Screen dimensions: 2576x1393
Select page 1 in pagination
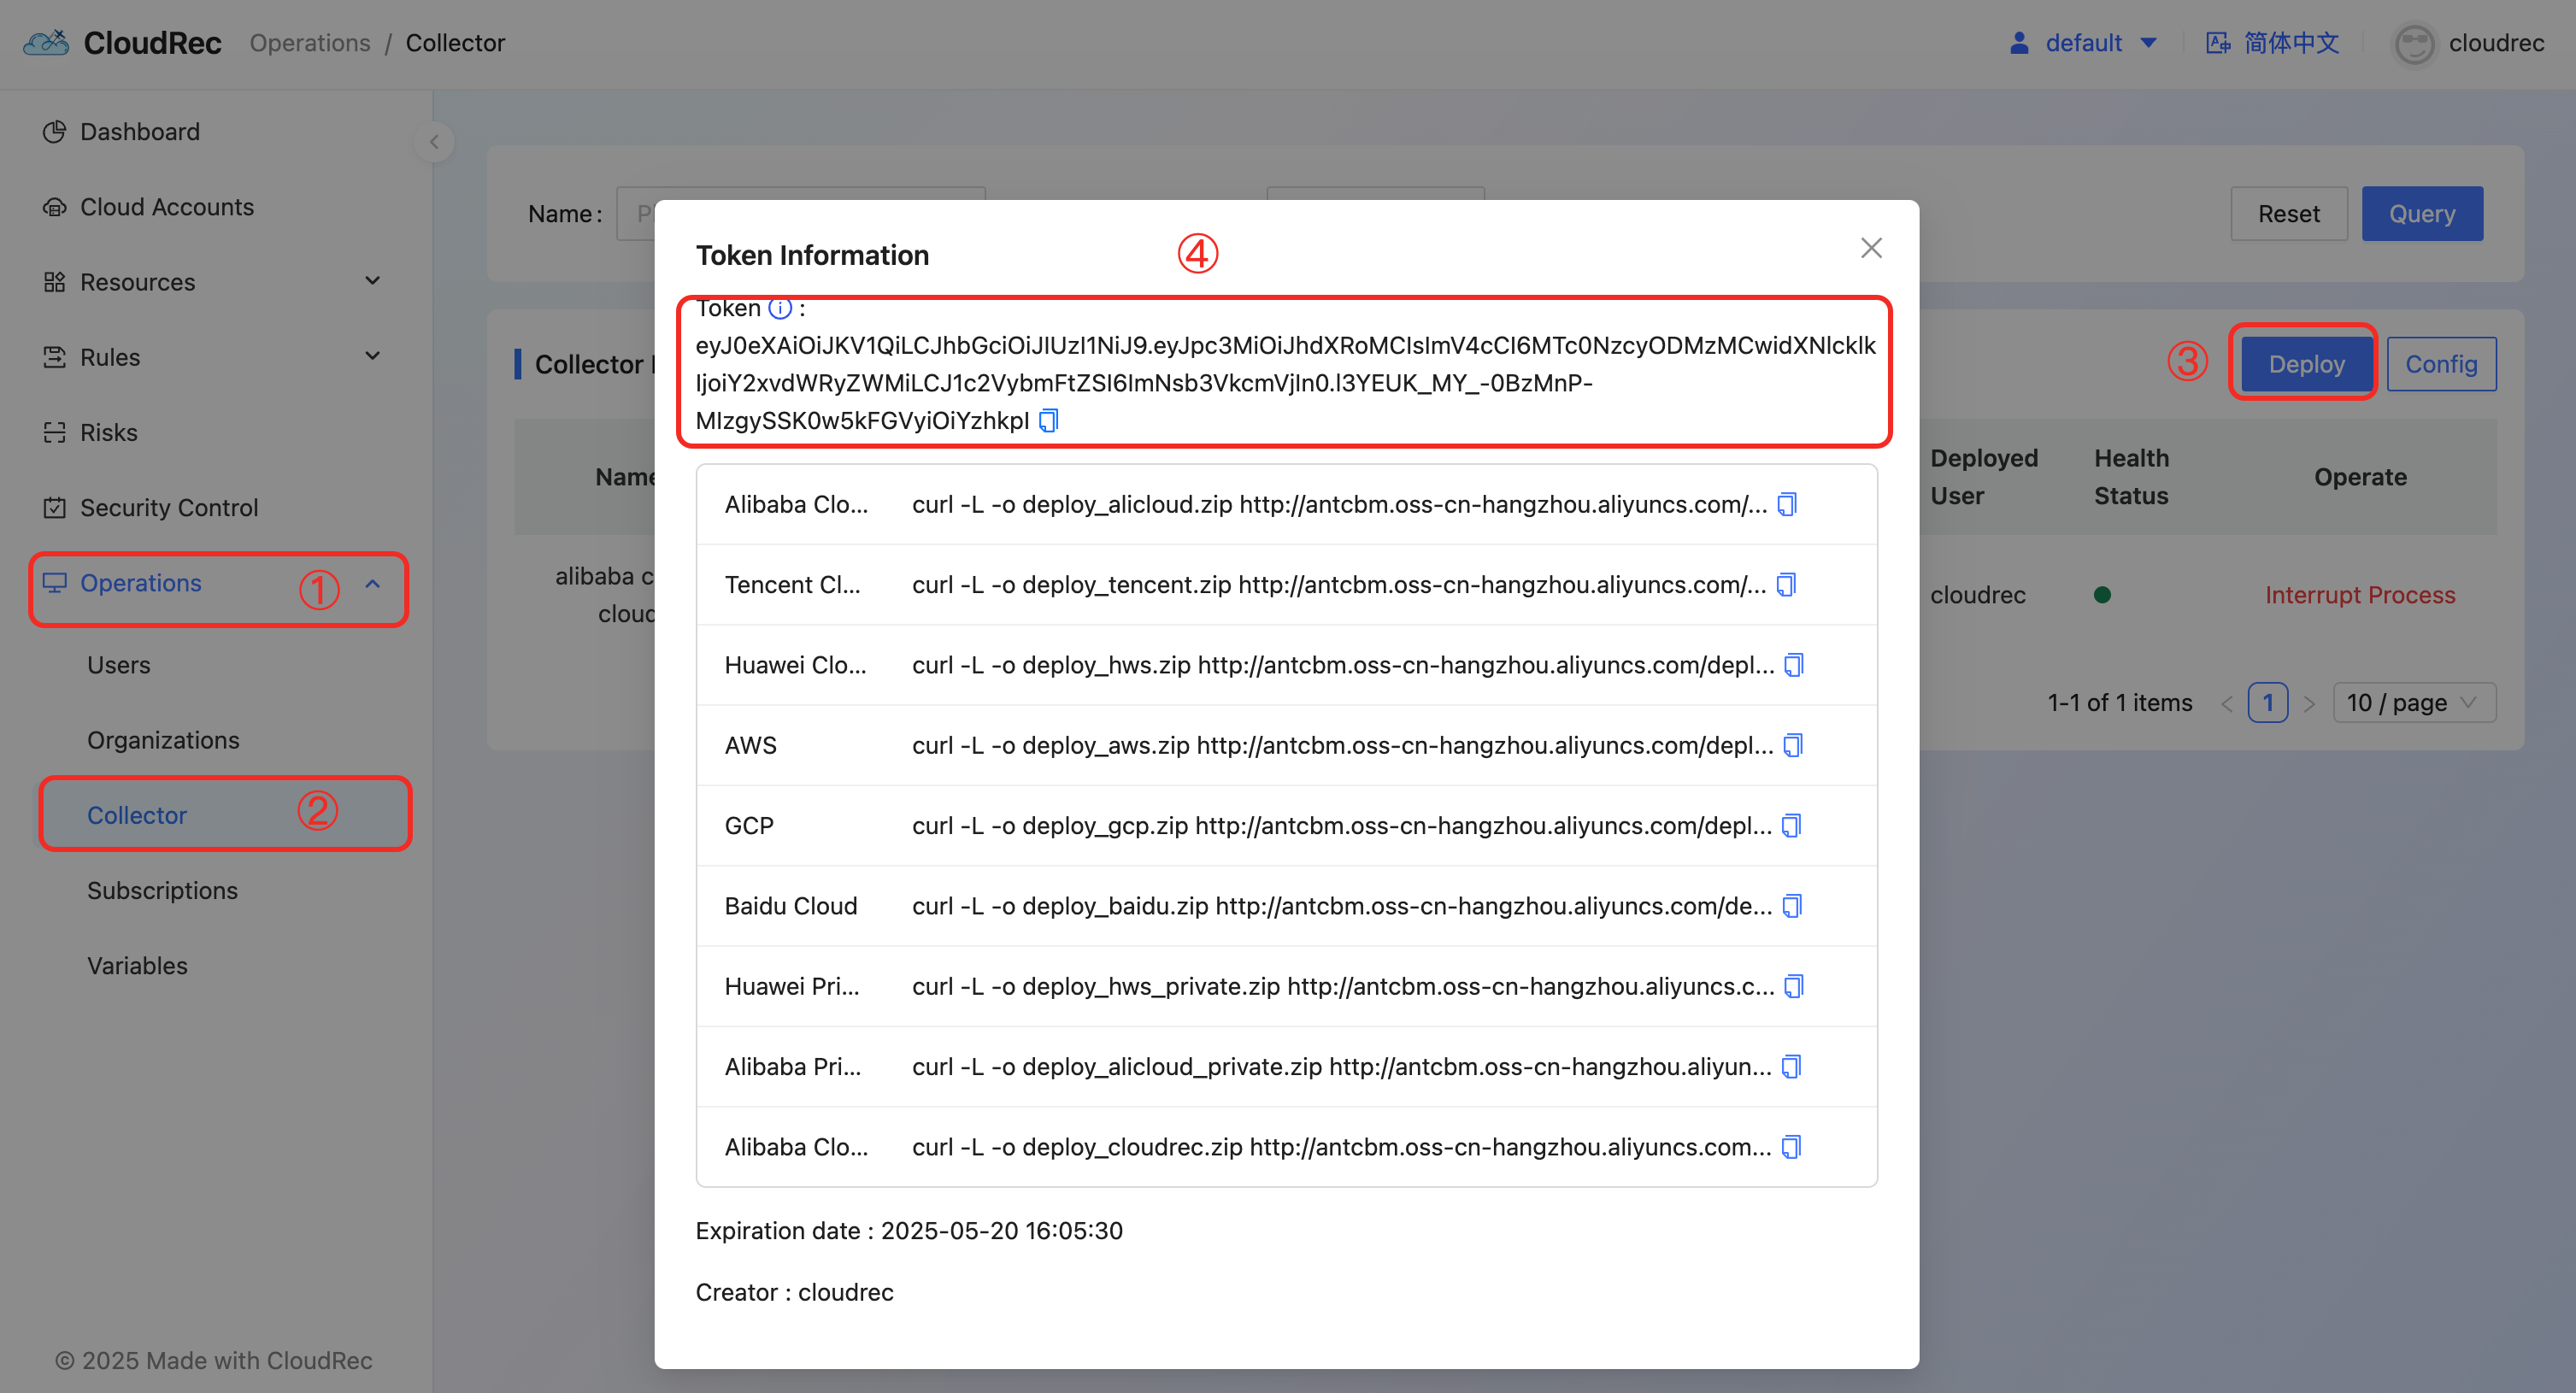click(2267, 703)
